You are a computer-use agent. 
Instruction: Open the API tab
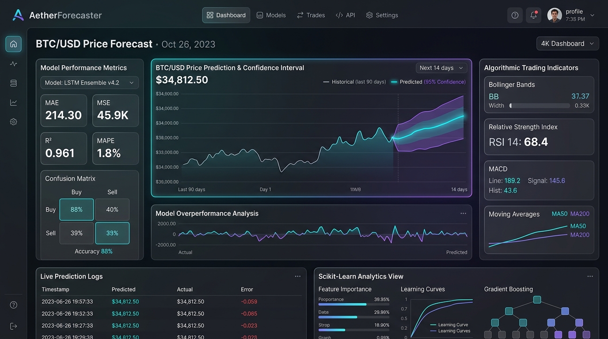click(346, 15)
